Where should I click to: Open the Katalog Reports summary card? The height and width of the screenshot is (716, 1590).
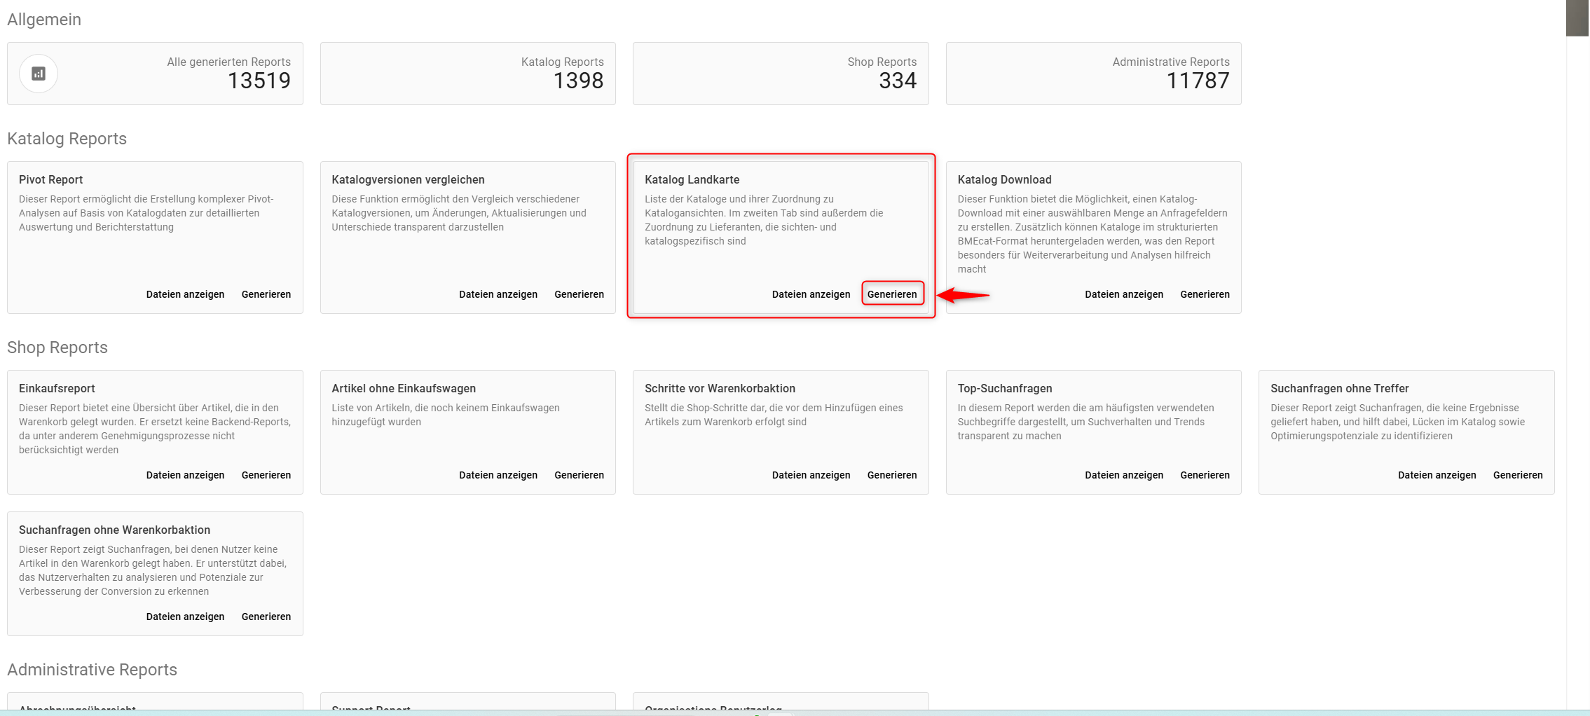pos(468,74)
